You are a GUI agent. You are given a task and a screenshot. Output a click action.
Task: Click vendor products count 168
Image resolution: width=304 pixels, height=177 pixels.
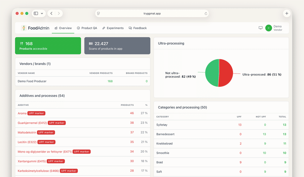tap(110, 81)
